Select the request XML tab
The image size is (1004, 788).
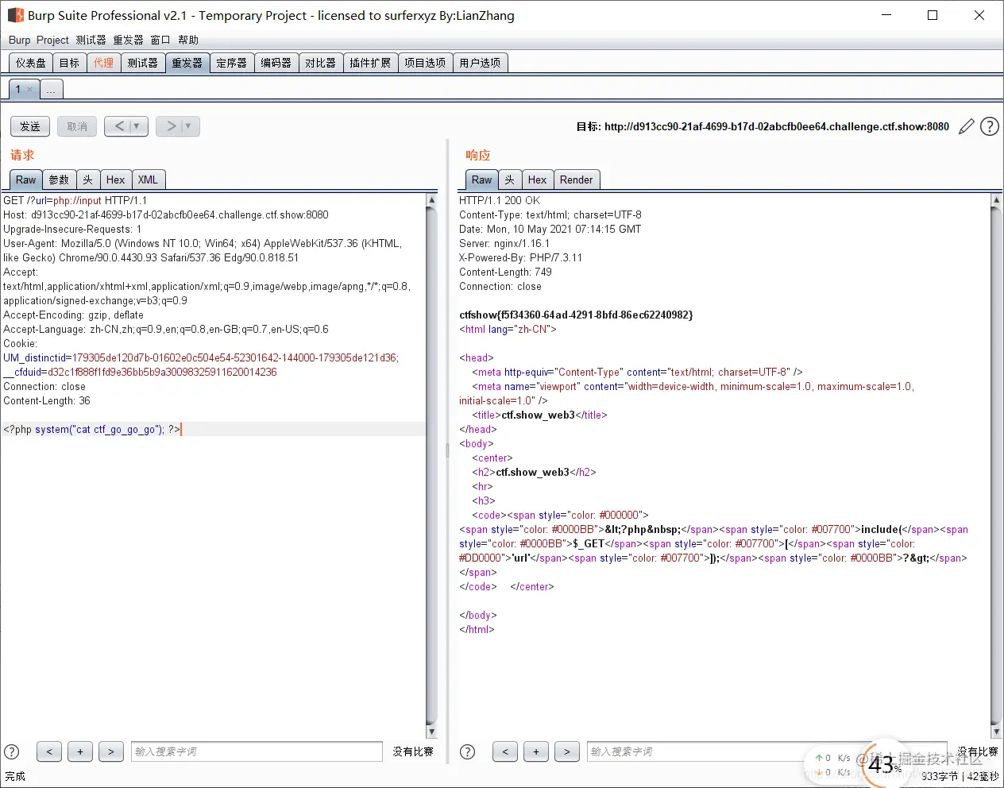(x=148, y=180)
